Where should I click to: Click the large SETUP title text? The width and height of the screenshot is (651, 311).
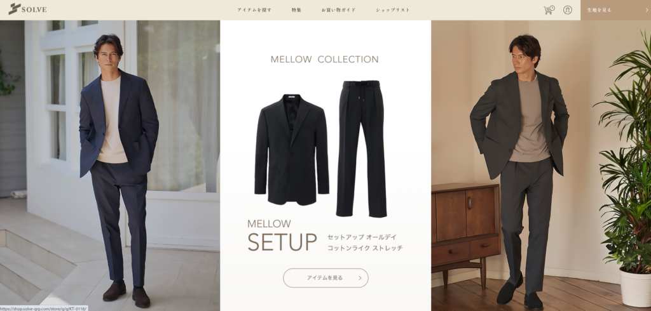282,242
